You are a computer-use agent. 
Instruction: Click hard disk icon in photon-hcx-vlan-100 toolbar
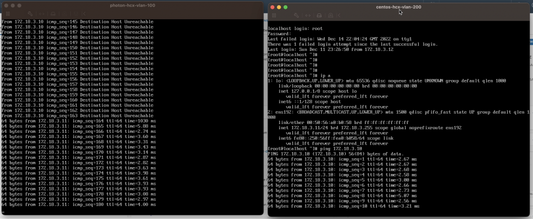click(x=53, y=13)
